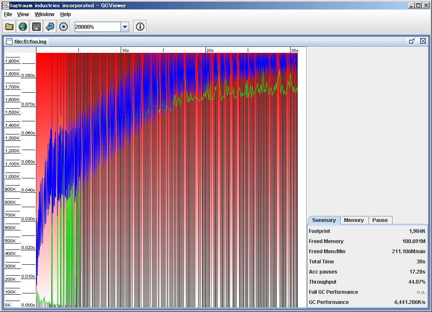The image size is (432, 312).
Task: Show the About dialog via the info icon
Action: 140,27
